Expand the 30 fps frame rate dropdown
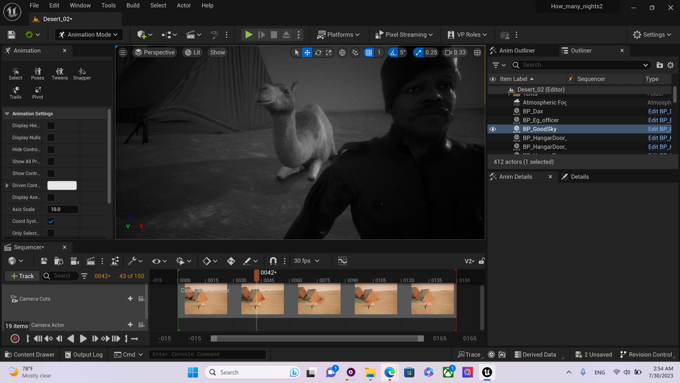This screenshot has height=383, width=680. click(x=307, y=261)
